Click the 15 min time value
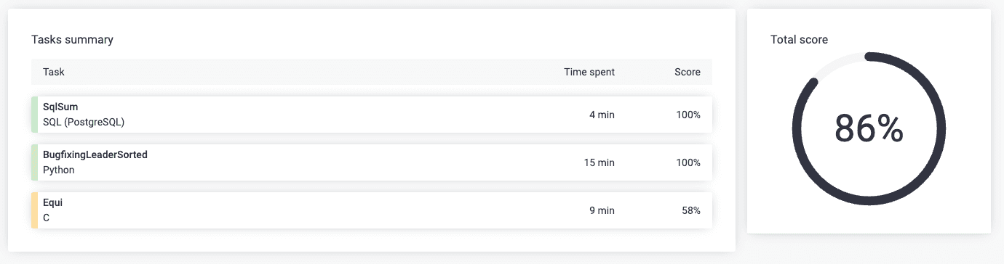 [599, 162]
